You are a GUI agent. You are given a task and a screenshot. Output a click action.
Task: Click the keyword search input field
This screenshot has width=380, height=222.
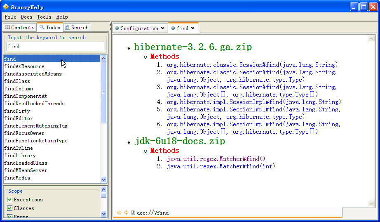click(x=55, y=47)
